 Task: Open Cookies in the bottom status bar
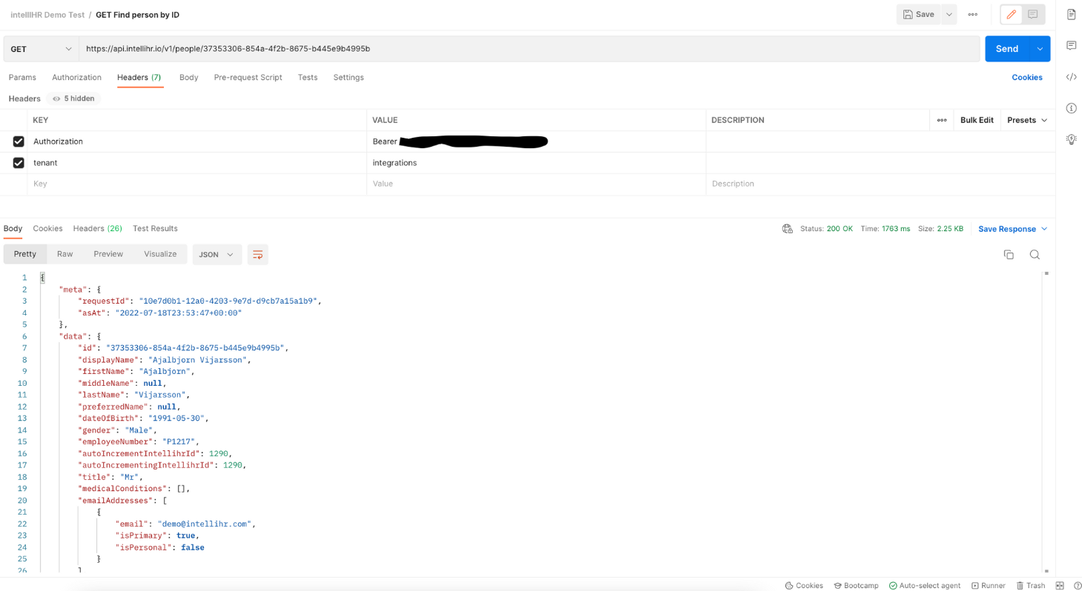point(804,585)
